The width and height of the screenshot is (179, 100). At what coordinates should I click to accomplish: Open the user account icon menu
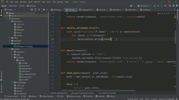[x=132, y=6]
